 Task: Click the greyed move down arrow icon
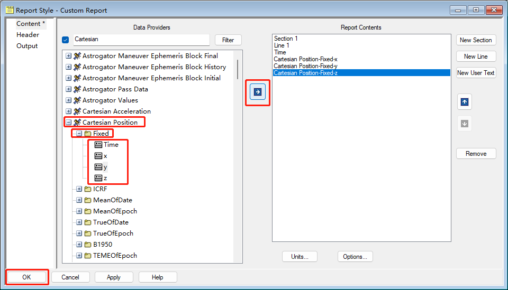click(x=464, y=124)
